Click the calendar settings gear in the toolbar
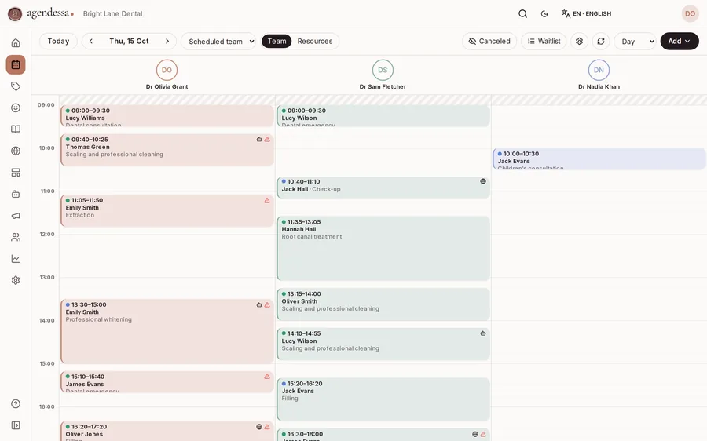The height and width of the screenshot is (441, 707). (x=580, y=41)
